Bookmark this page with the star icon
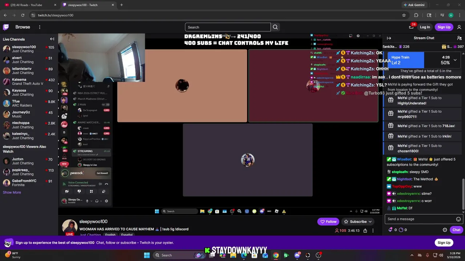 point(404,15)
